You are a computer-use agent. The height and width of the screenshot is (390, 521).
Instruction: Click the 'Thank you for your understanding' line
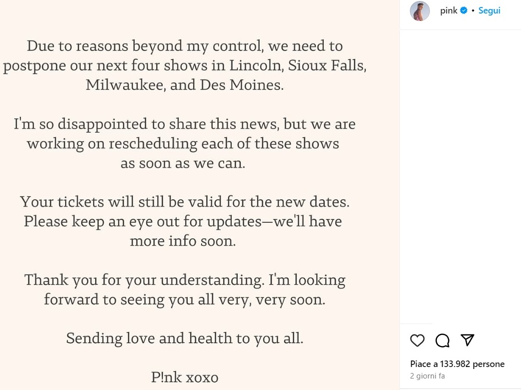pos(185,280)
